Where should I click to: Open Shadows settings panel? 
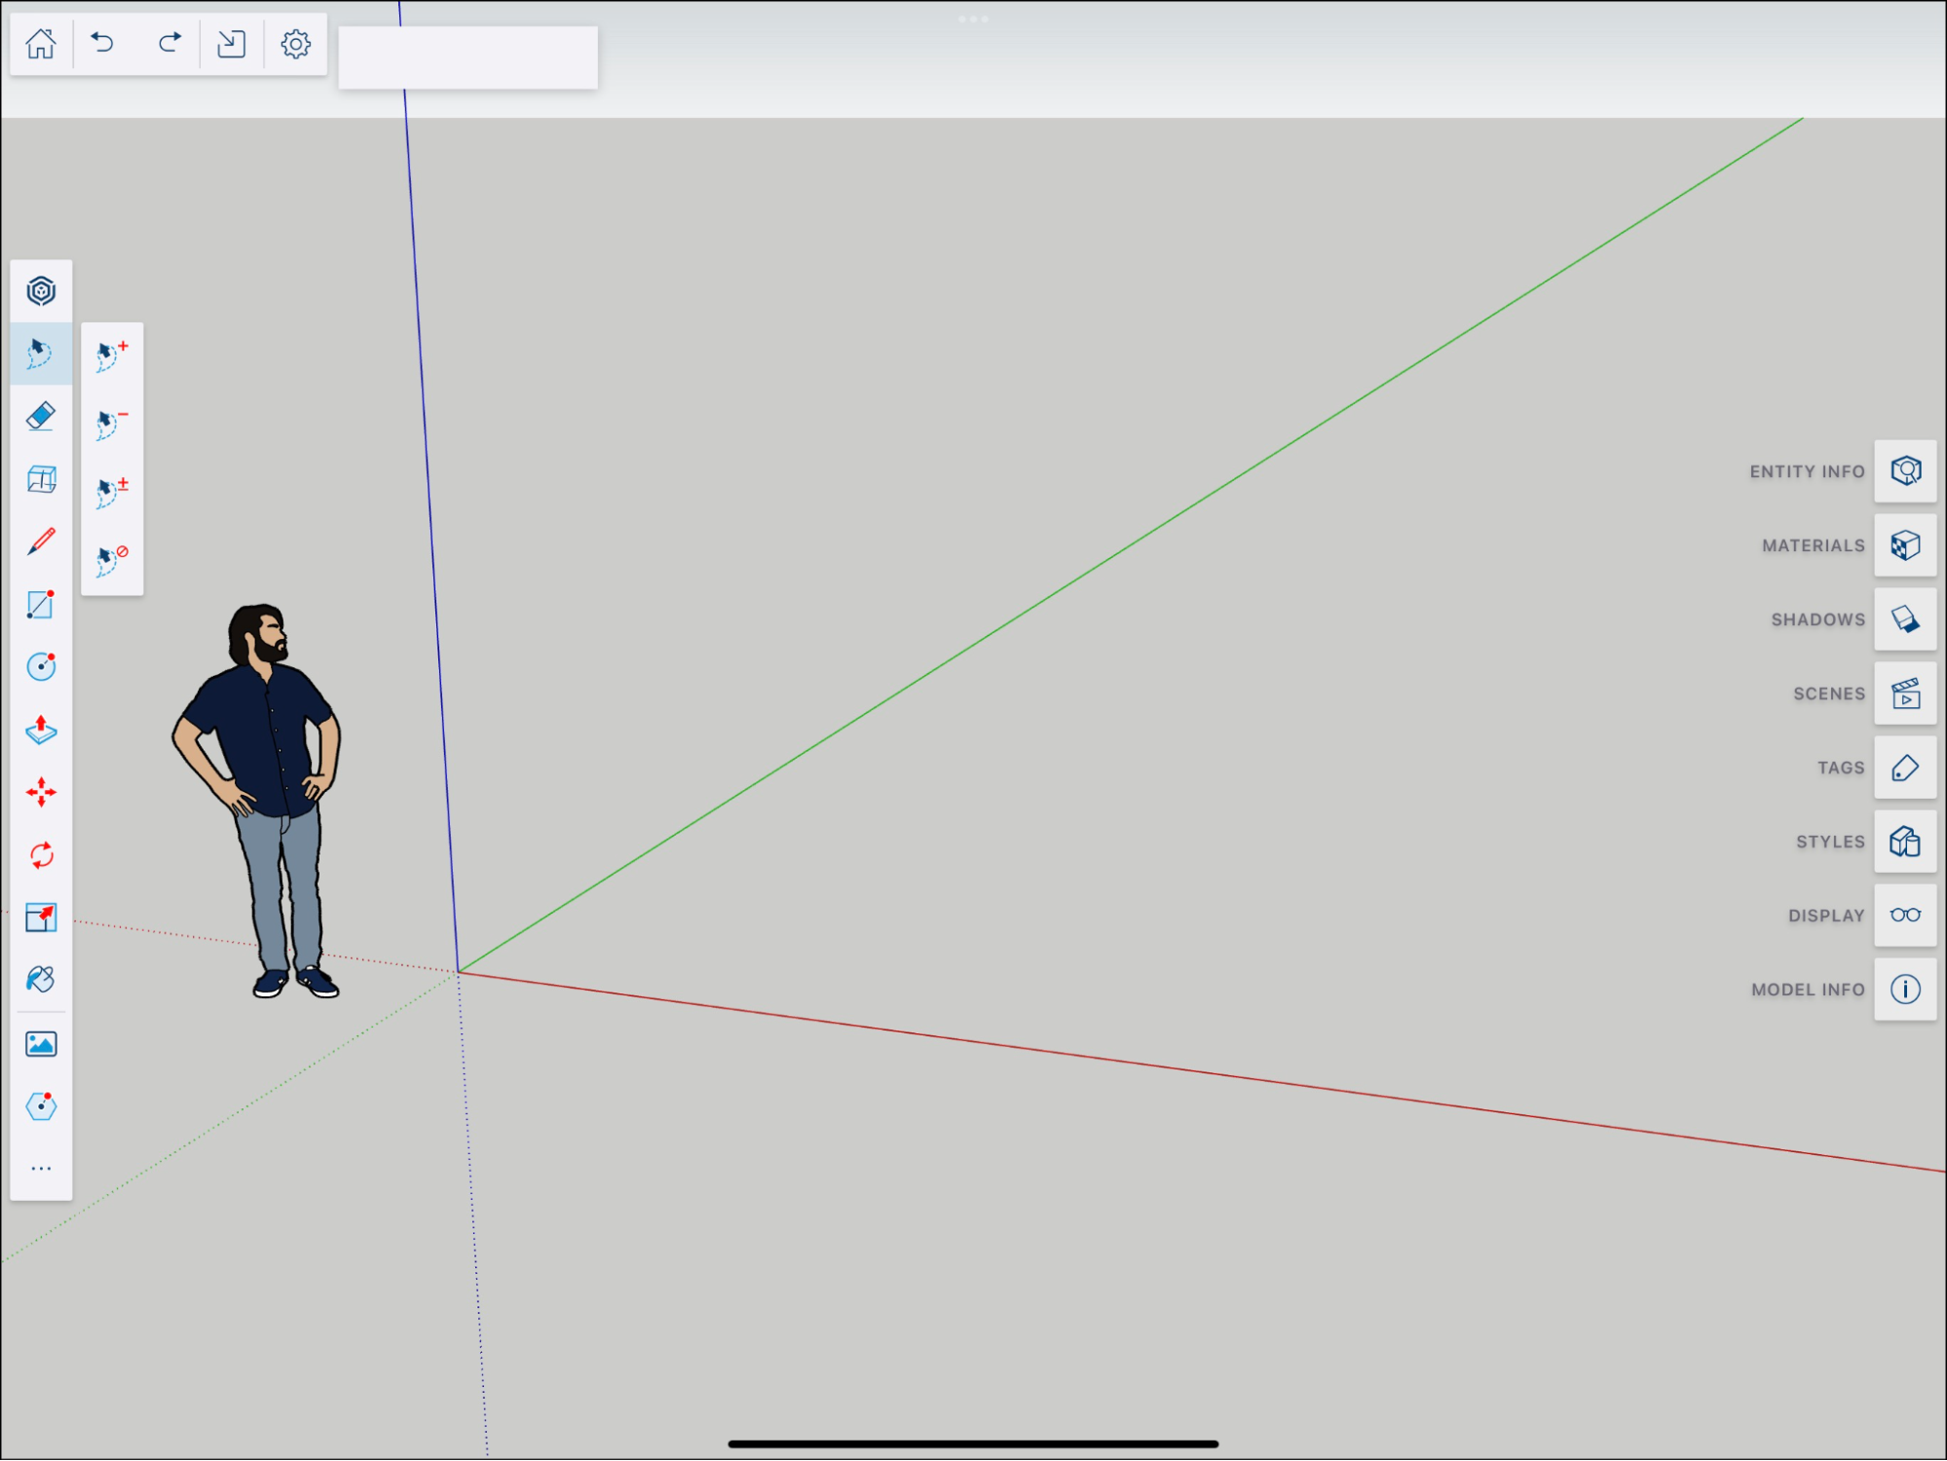1904,619
